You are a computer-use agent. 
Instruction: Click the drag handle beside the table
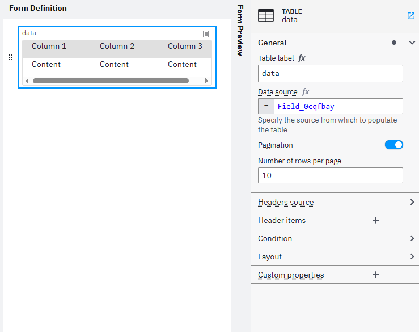(11, 57)
